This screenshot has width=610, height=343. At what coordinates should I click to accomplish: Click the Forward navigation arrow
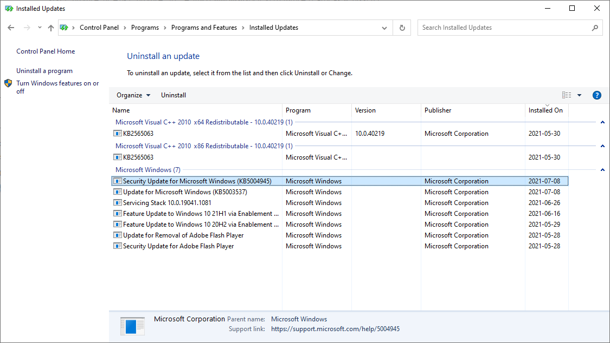[27, 28]
